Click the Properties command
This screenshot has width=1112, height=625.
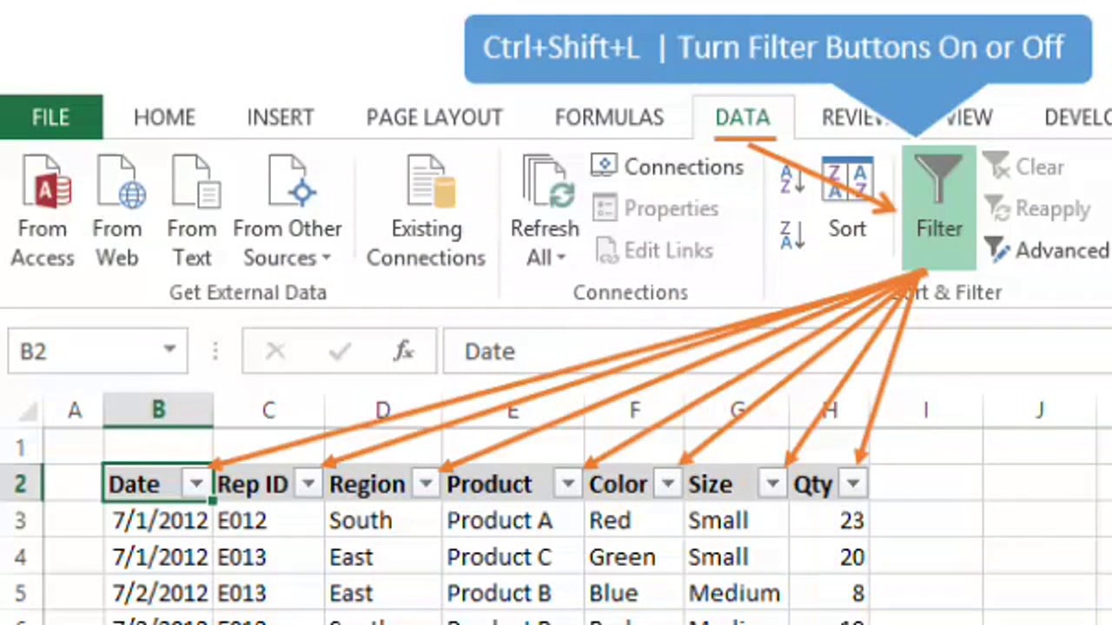click(656, 208)
